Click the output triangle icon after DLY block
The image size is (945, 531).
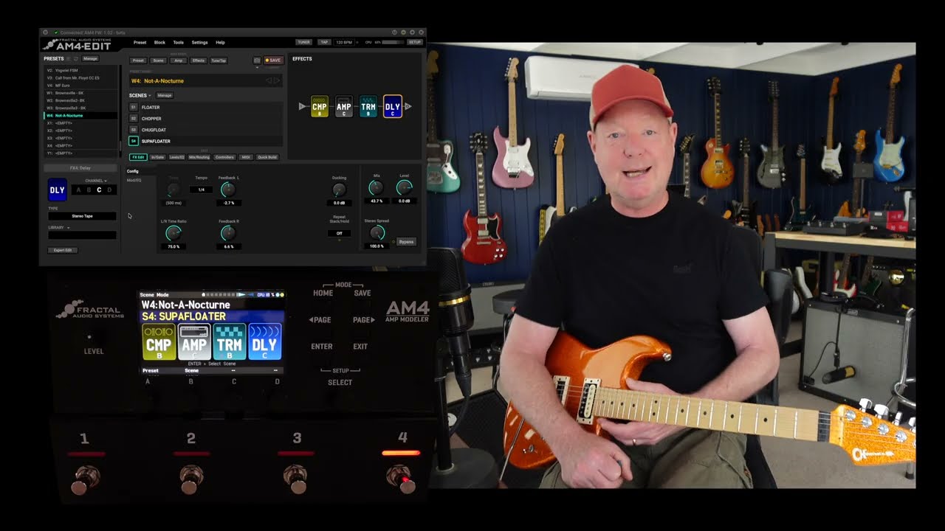pyautogui.click(x=408, y=106)
